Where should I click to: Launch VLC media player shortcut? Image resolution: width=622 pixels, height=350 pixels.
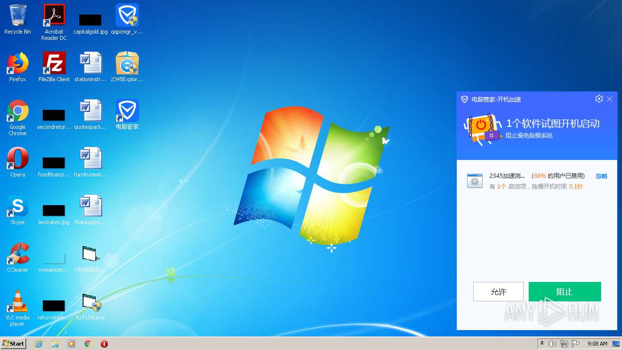pyautogui.click(x=17, y=308)
